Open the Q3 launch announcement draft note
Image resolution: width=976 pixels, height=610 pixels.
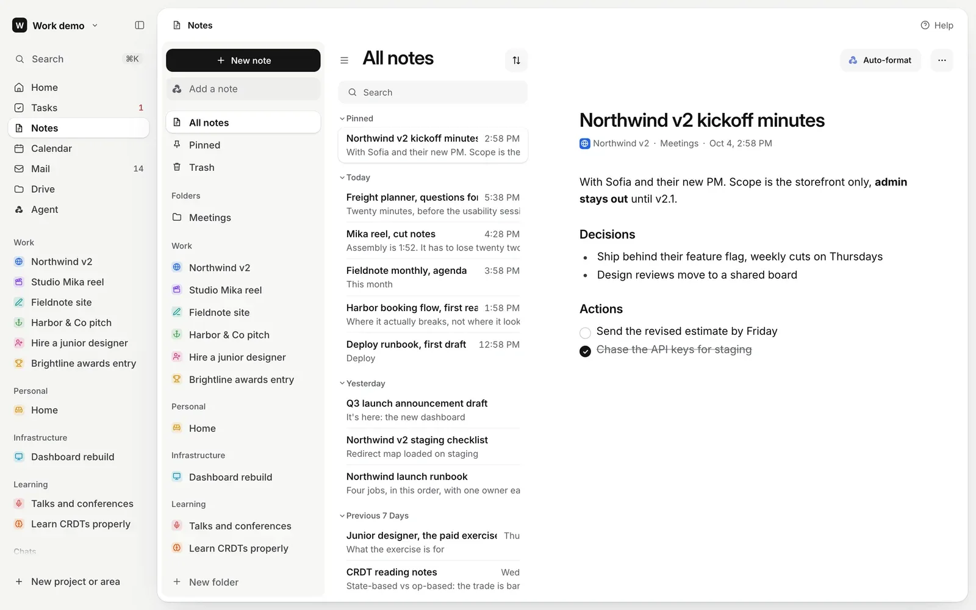click(432, 411)
